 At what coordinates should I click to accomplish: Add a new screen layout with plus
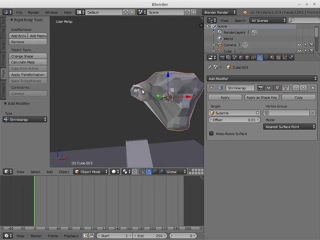[126, 12]
